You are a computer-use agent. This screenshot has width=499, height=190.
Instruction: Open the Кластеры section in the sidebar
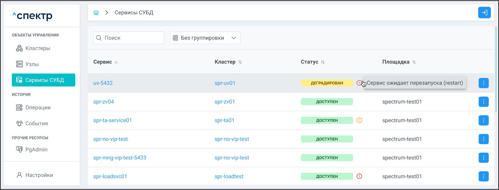[x=38, y=48]
